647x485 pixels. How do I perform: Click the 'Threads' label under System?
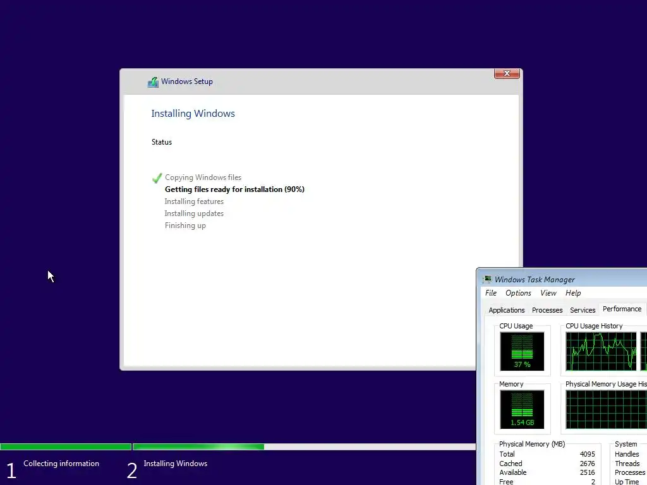point(627,464)
